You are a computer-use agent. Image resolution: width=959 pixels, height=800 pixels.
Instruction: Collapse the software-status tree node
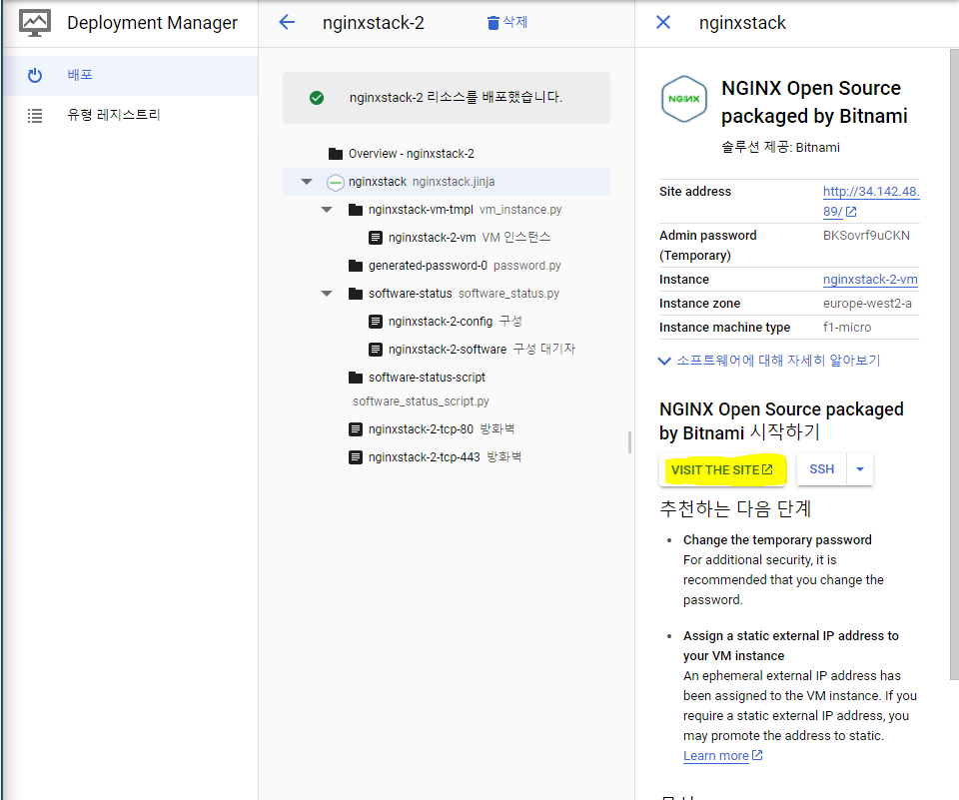pyautogui.click(x=328, y=294)
